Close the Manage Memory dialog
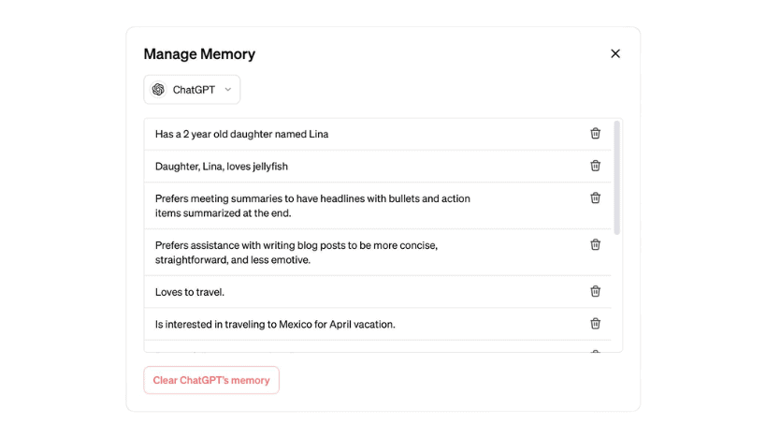 (615, 53)
